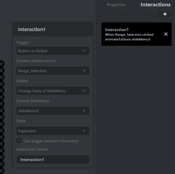Screen dimensions: 175x174
Task: Click 'When Range_Selection clicked' summary text
Action: (129, 35)
